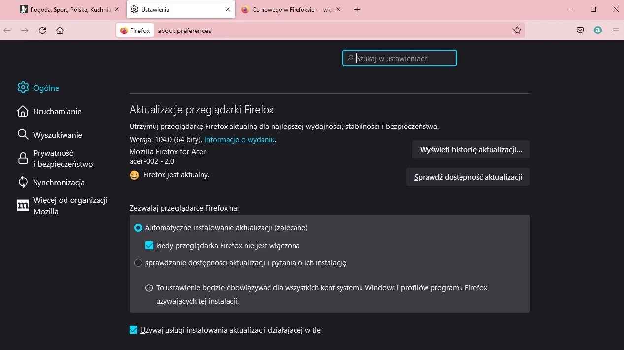Screen dimensions: 624x350
Task: Click the padlock icon for Prywatność i bezpieczeństwo
Action: tap(23, 158)
